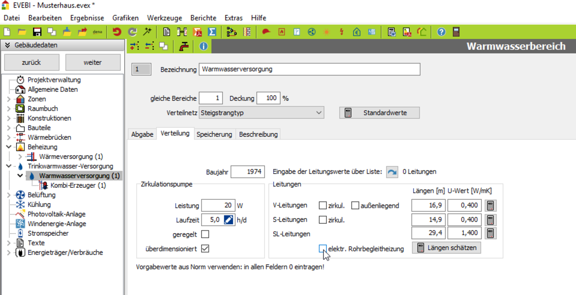
Task: Click calculator icon beside V-Leitungen U-Wert
Action: coord(490,206)
